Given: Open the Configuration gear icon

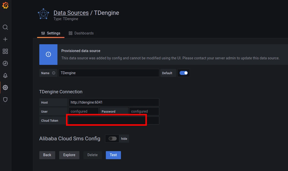Looking at the screenshot, I should coord(5,88).
